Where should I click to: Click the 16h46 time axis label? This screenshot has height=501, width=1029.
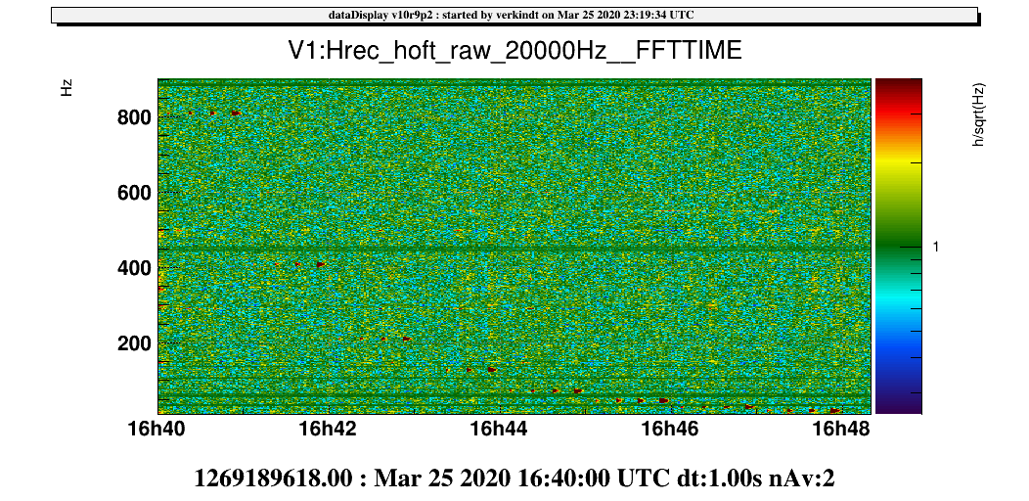tap(671, 429)
